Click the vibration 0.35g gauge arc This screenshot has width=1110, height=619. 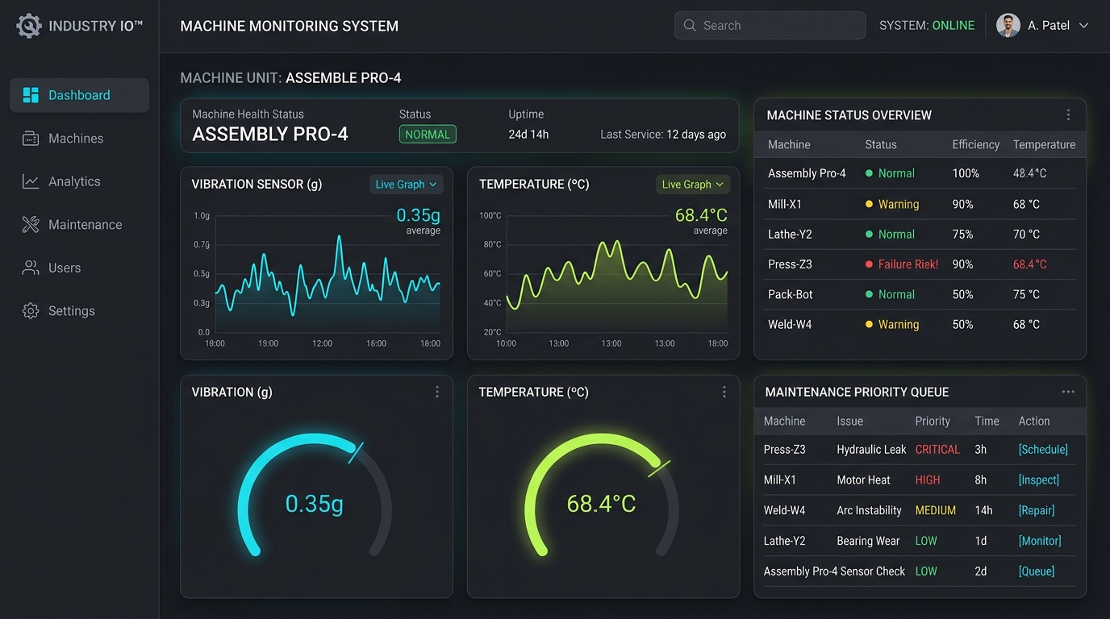point(315,493)
